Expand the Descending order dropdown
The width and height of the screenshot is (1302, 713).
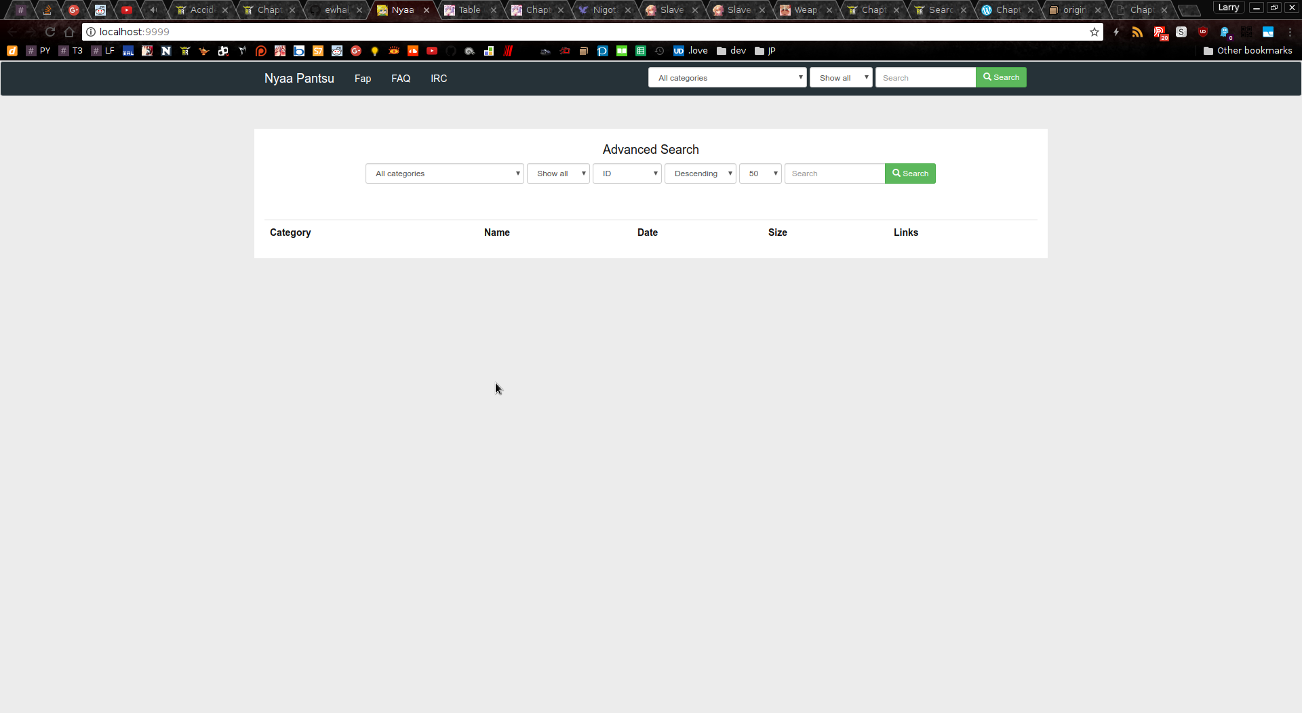[x=700, y=174]
